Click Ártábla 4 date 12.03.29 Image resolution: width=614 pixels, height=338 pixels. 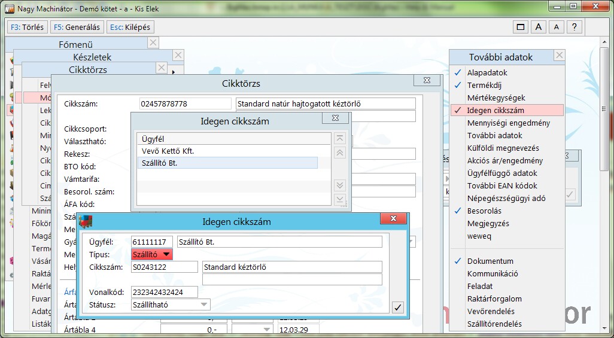299,330
